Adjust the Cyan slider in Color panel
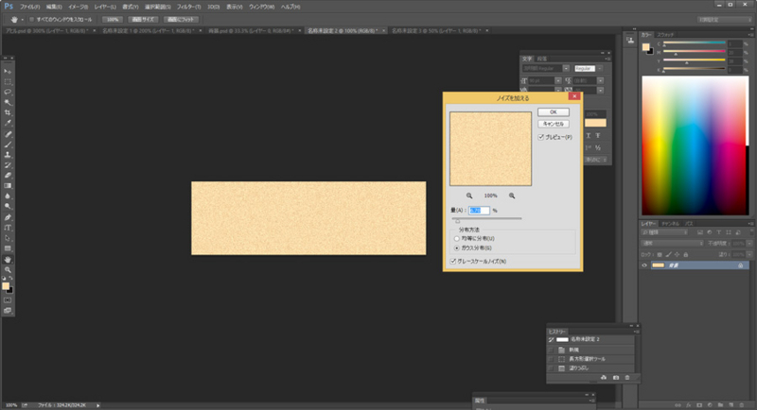 coord(664,45)
